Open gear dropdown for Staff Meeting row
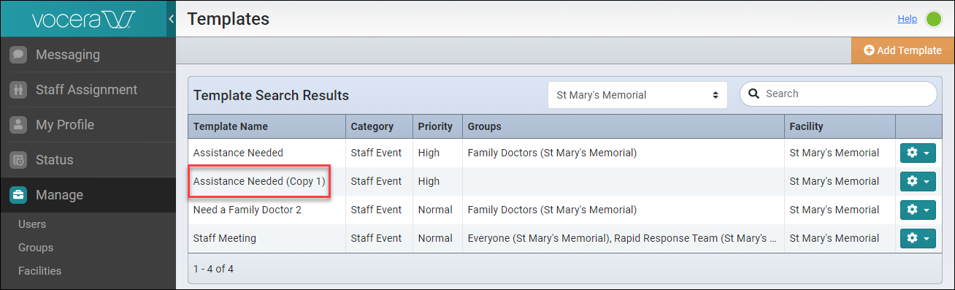The image size is (955, 290). [x=918, y=239]
